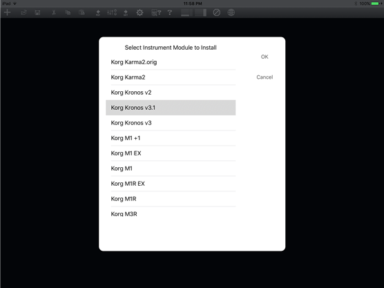The height and width of the screenshot is (288, 384).
Task: Choose Korg M1 EX module
Action: (x=171, y=153)
